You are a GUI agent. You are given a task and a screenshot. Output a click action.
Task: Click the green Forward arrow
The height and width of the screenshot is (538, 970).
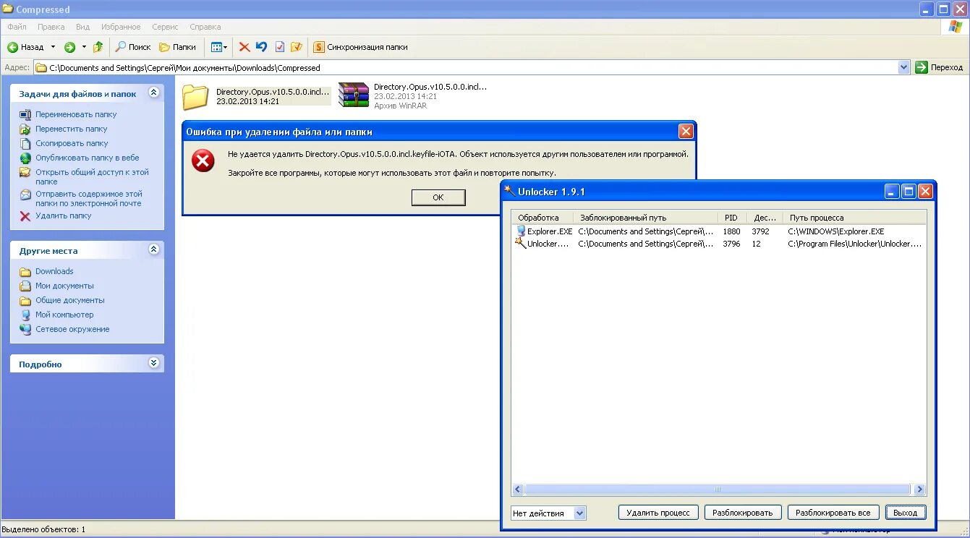70,47
